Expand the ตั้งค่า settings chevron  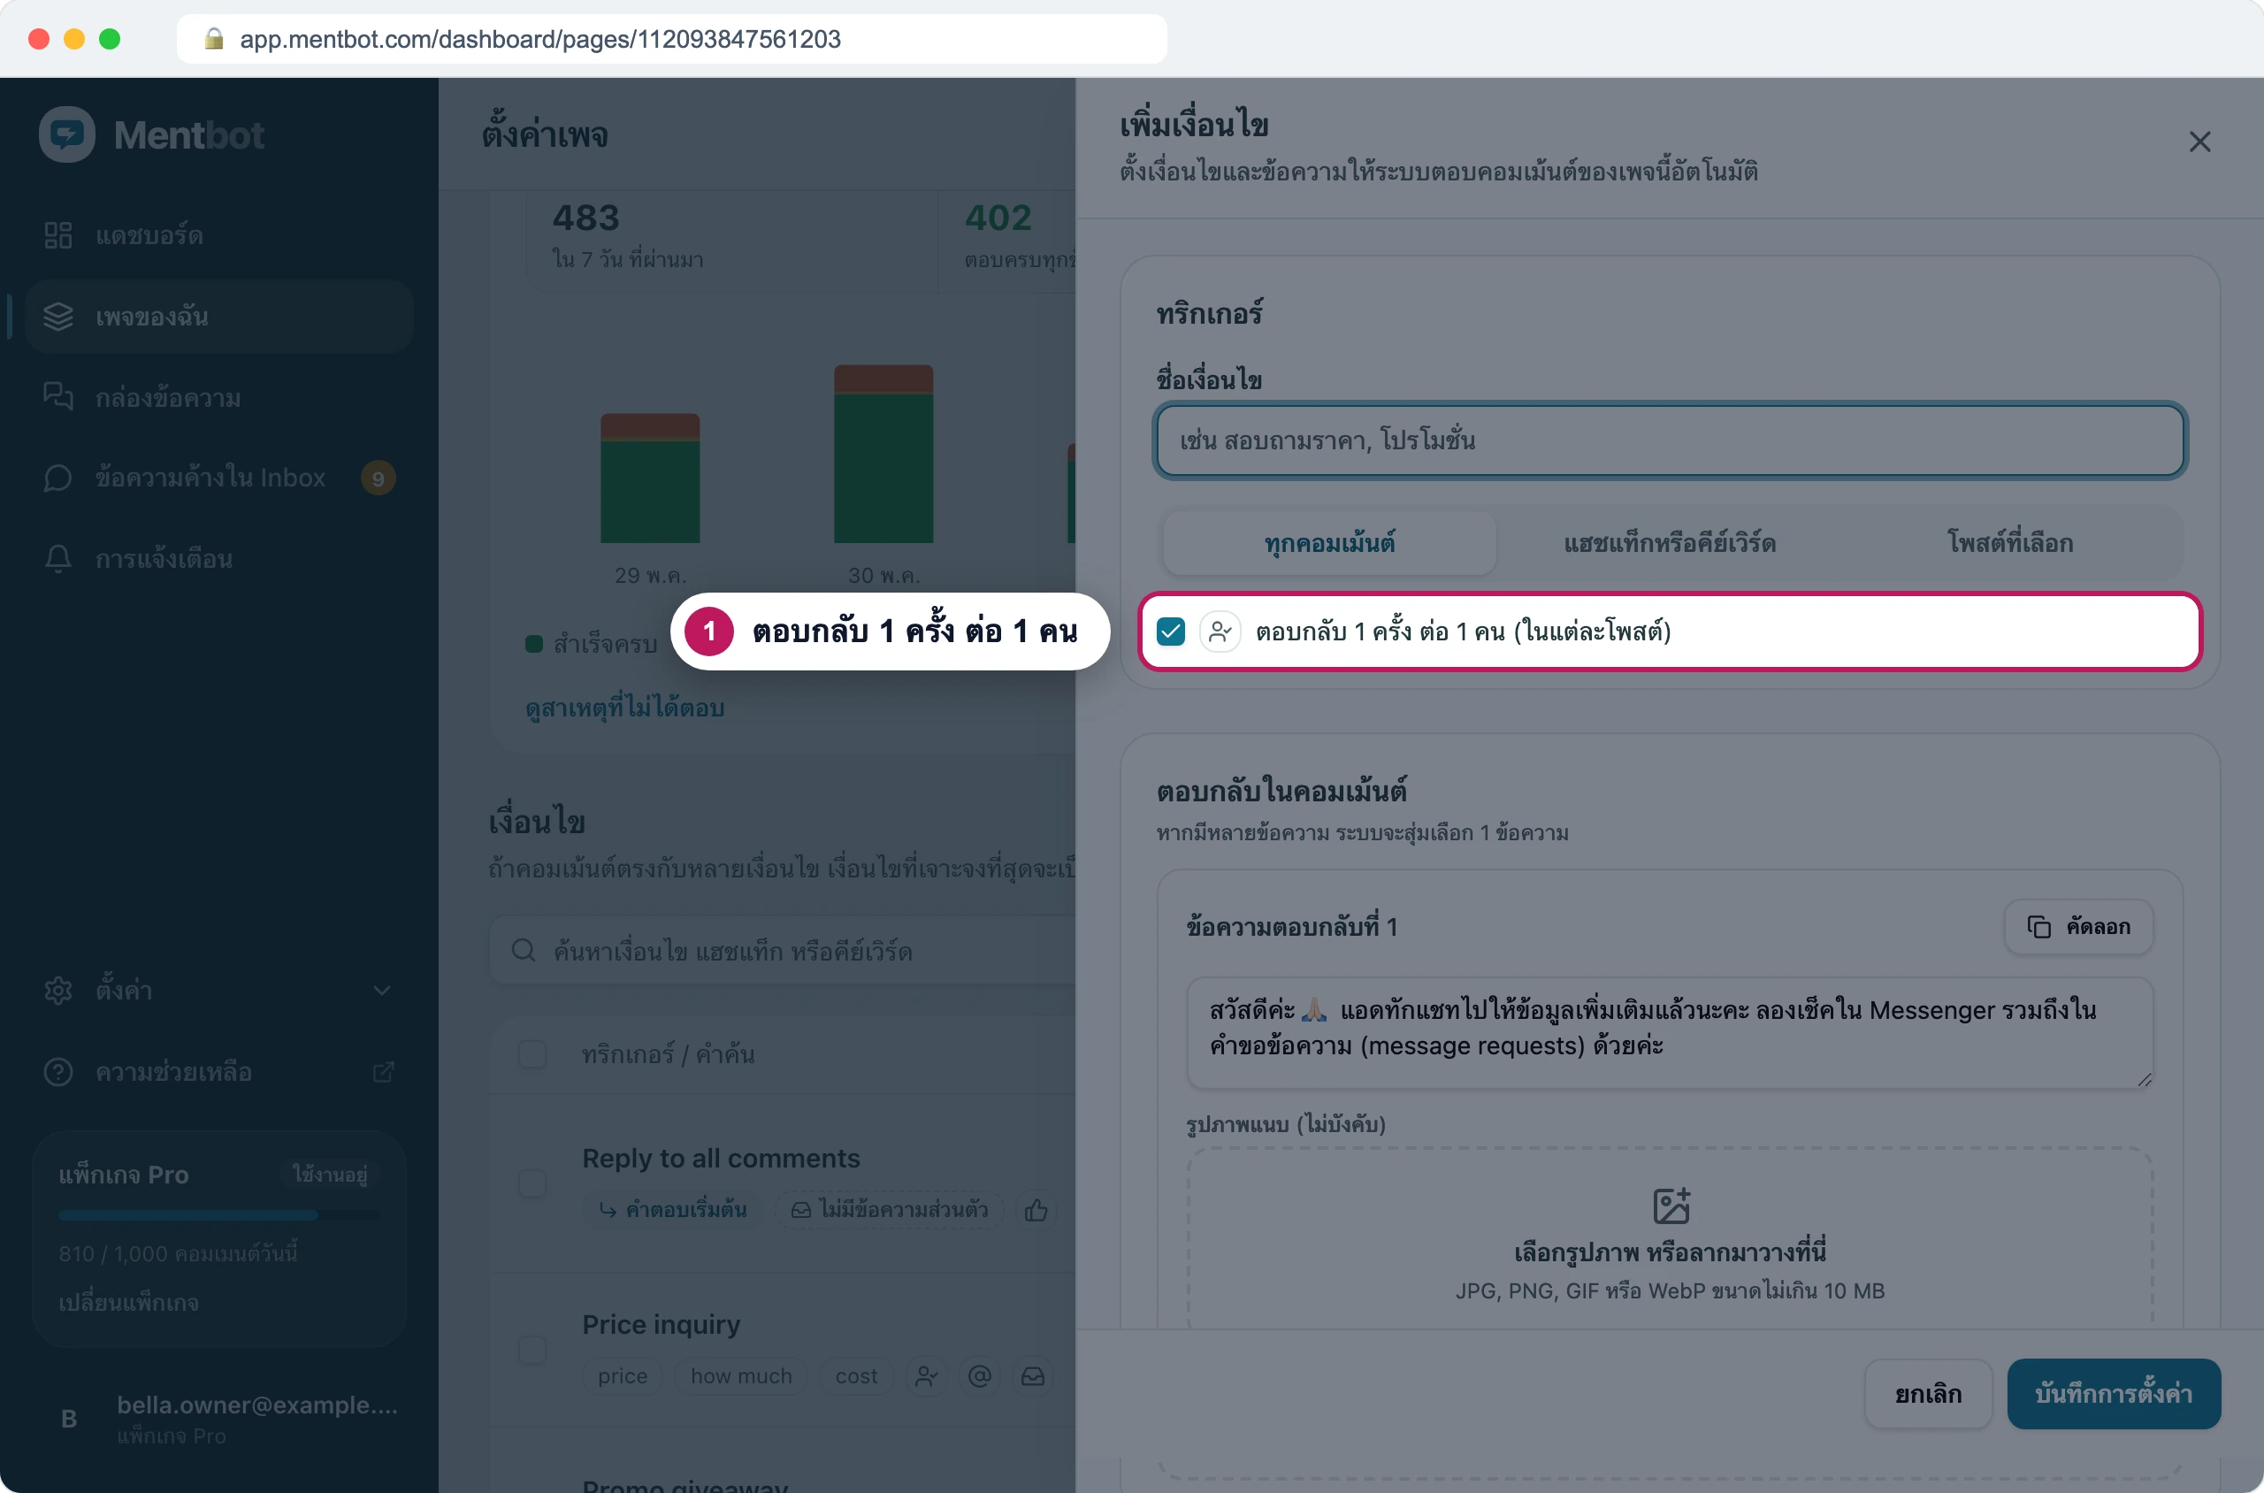tap(382, 991)
